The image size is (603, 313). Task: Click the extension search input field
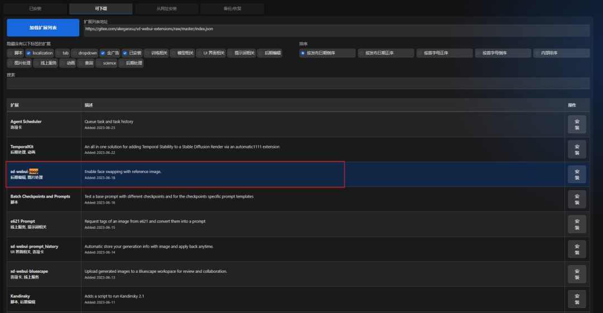(298, 84)
